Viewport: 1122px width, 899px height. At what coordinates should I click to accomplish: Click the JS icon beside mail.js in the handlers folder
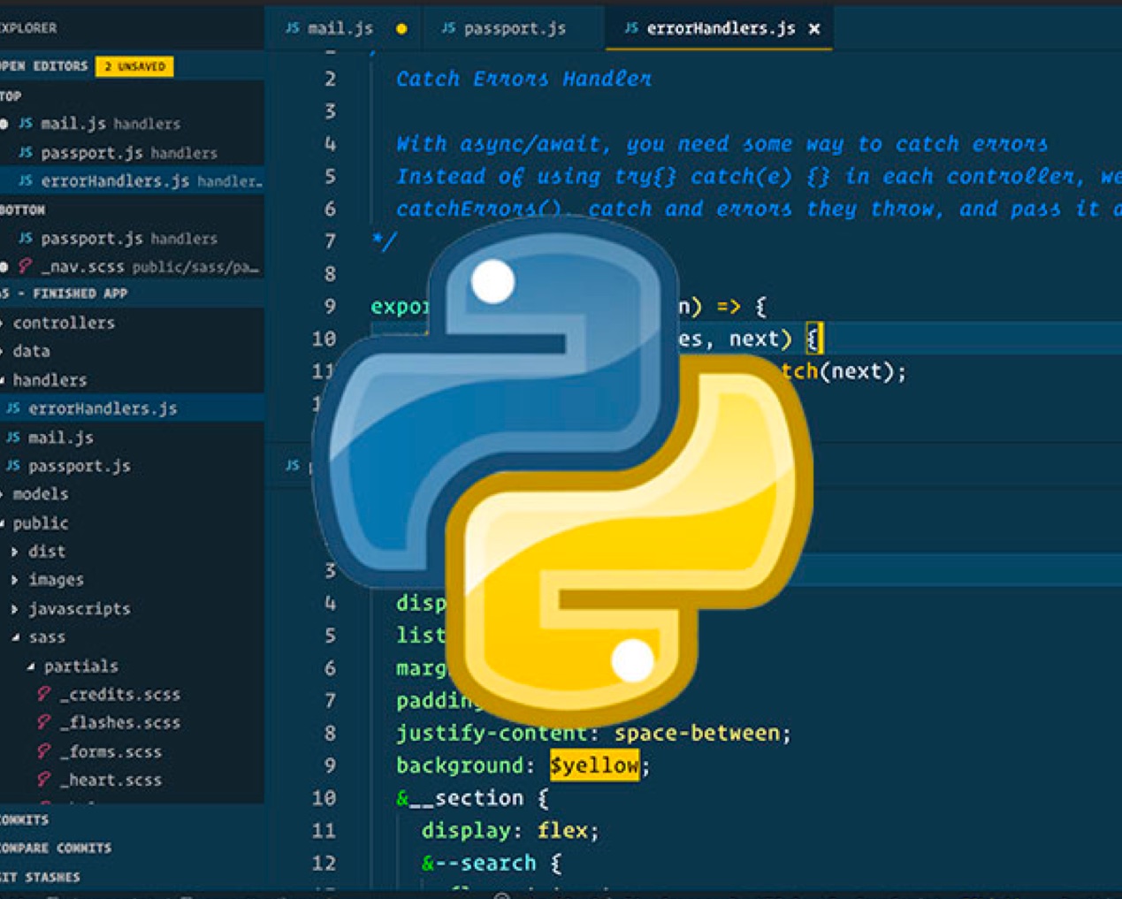coord(13,438)
